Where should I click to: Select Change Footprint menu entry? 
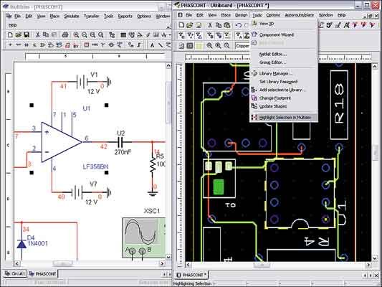coord(284,98)
